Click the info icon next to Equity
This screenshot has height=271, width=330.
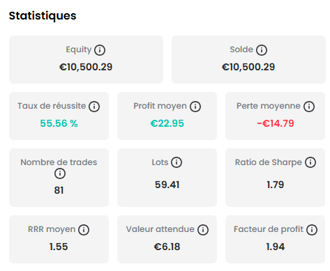(x=100, y=50)
